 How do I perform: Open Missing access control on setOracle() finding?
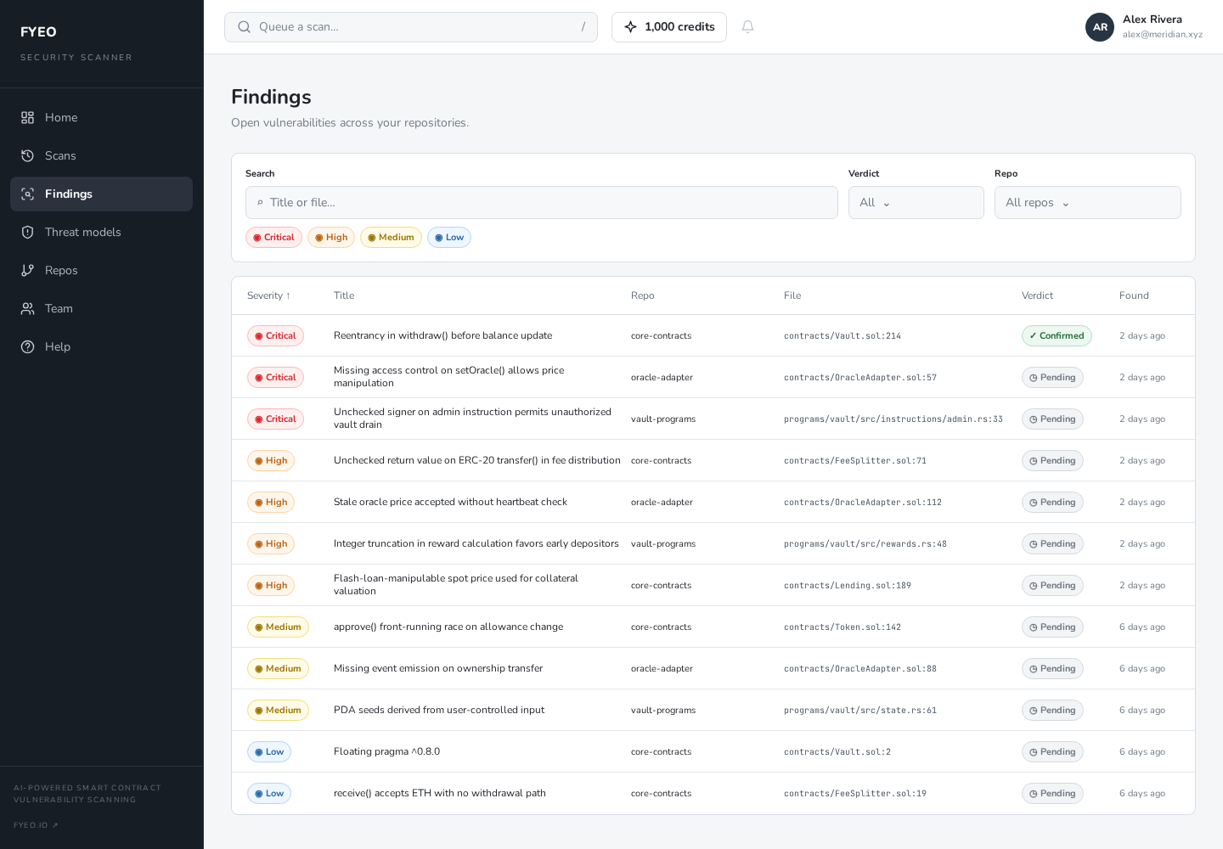(x=448, y=377)
